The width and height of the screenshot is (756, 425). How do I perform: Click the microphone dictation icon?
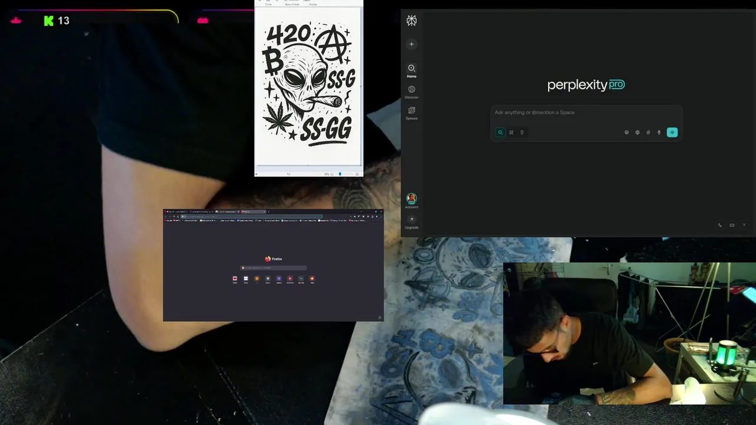[659, 132]
